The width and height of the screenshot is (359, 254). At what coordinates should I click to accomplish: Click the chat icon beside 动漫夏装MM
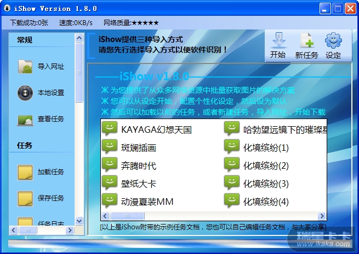click(110, 200)
